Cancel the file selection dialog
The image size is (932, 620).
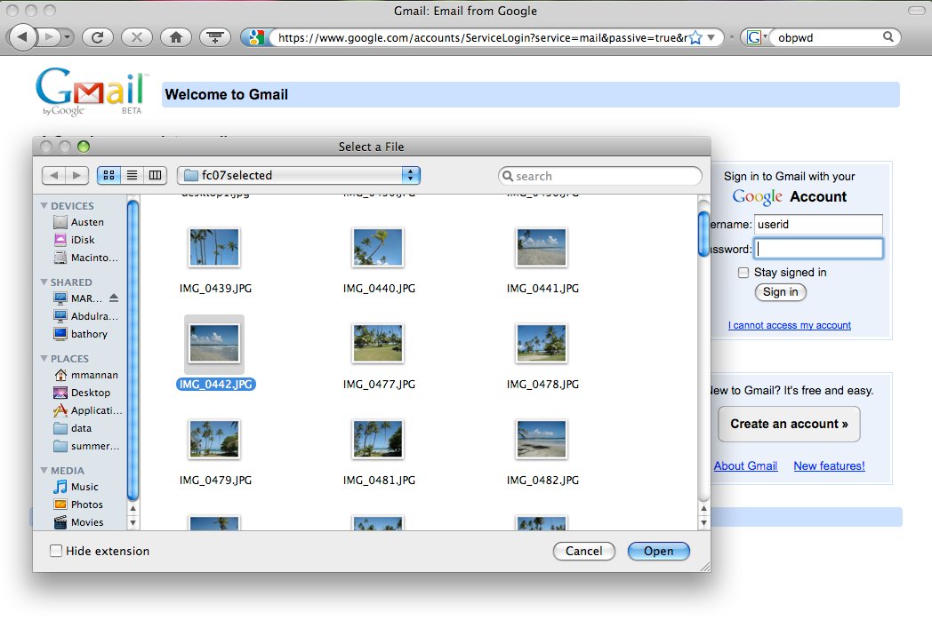click(583, 551)
